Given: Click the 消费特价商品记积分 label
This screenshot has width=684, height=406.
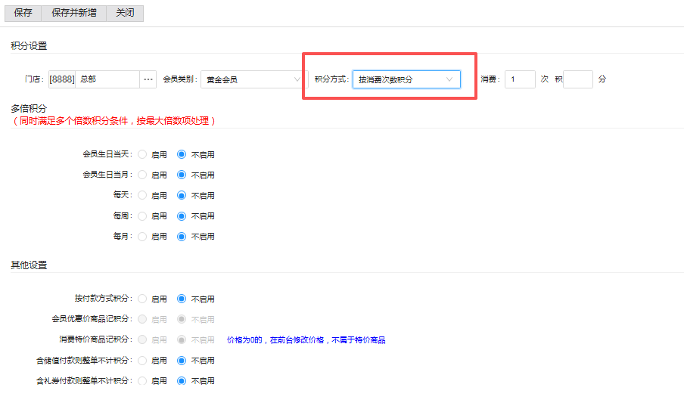Looking at the screenshot, I should tap(95, 339).
